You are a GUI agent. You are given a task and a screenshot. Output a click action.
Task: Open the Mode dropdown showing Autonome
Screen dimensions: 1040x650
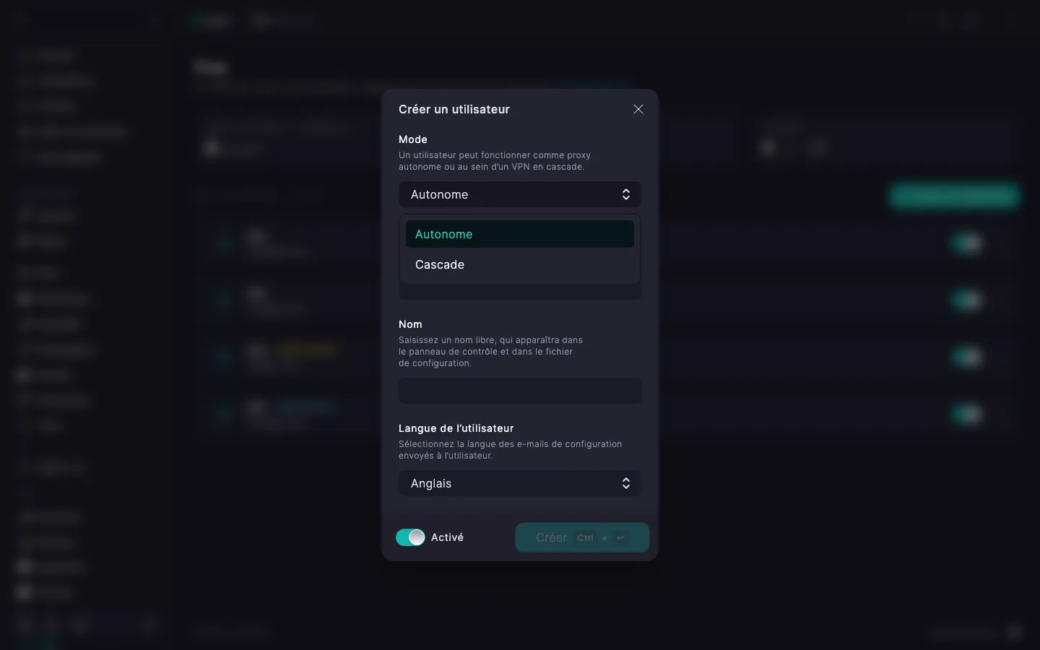(520, 194)
